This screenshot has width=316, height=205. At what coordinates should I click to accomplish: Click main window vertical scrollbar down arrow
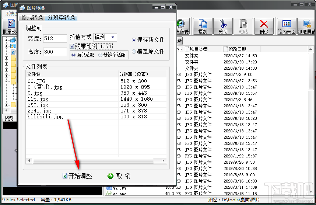tap(310, 192)
